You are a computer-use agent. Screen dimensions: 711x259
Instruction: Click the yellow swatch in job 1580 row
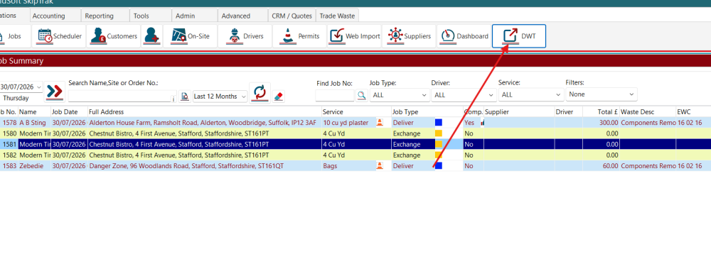coord(439,133)
